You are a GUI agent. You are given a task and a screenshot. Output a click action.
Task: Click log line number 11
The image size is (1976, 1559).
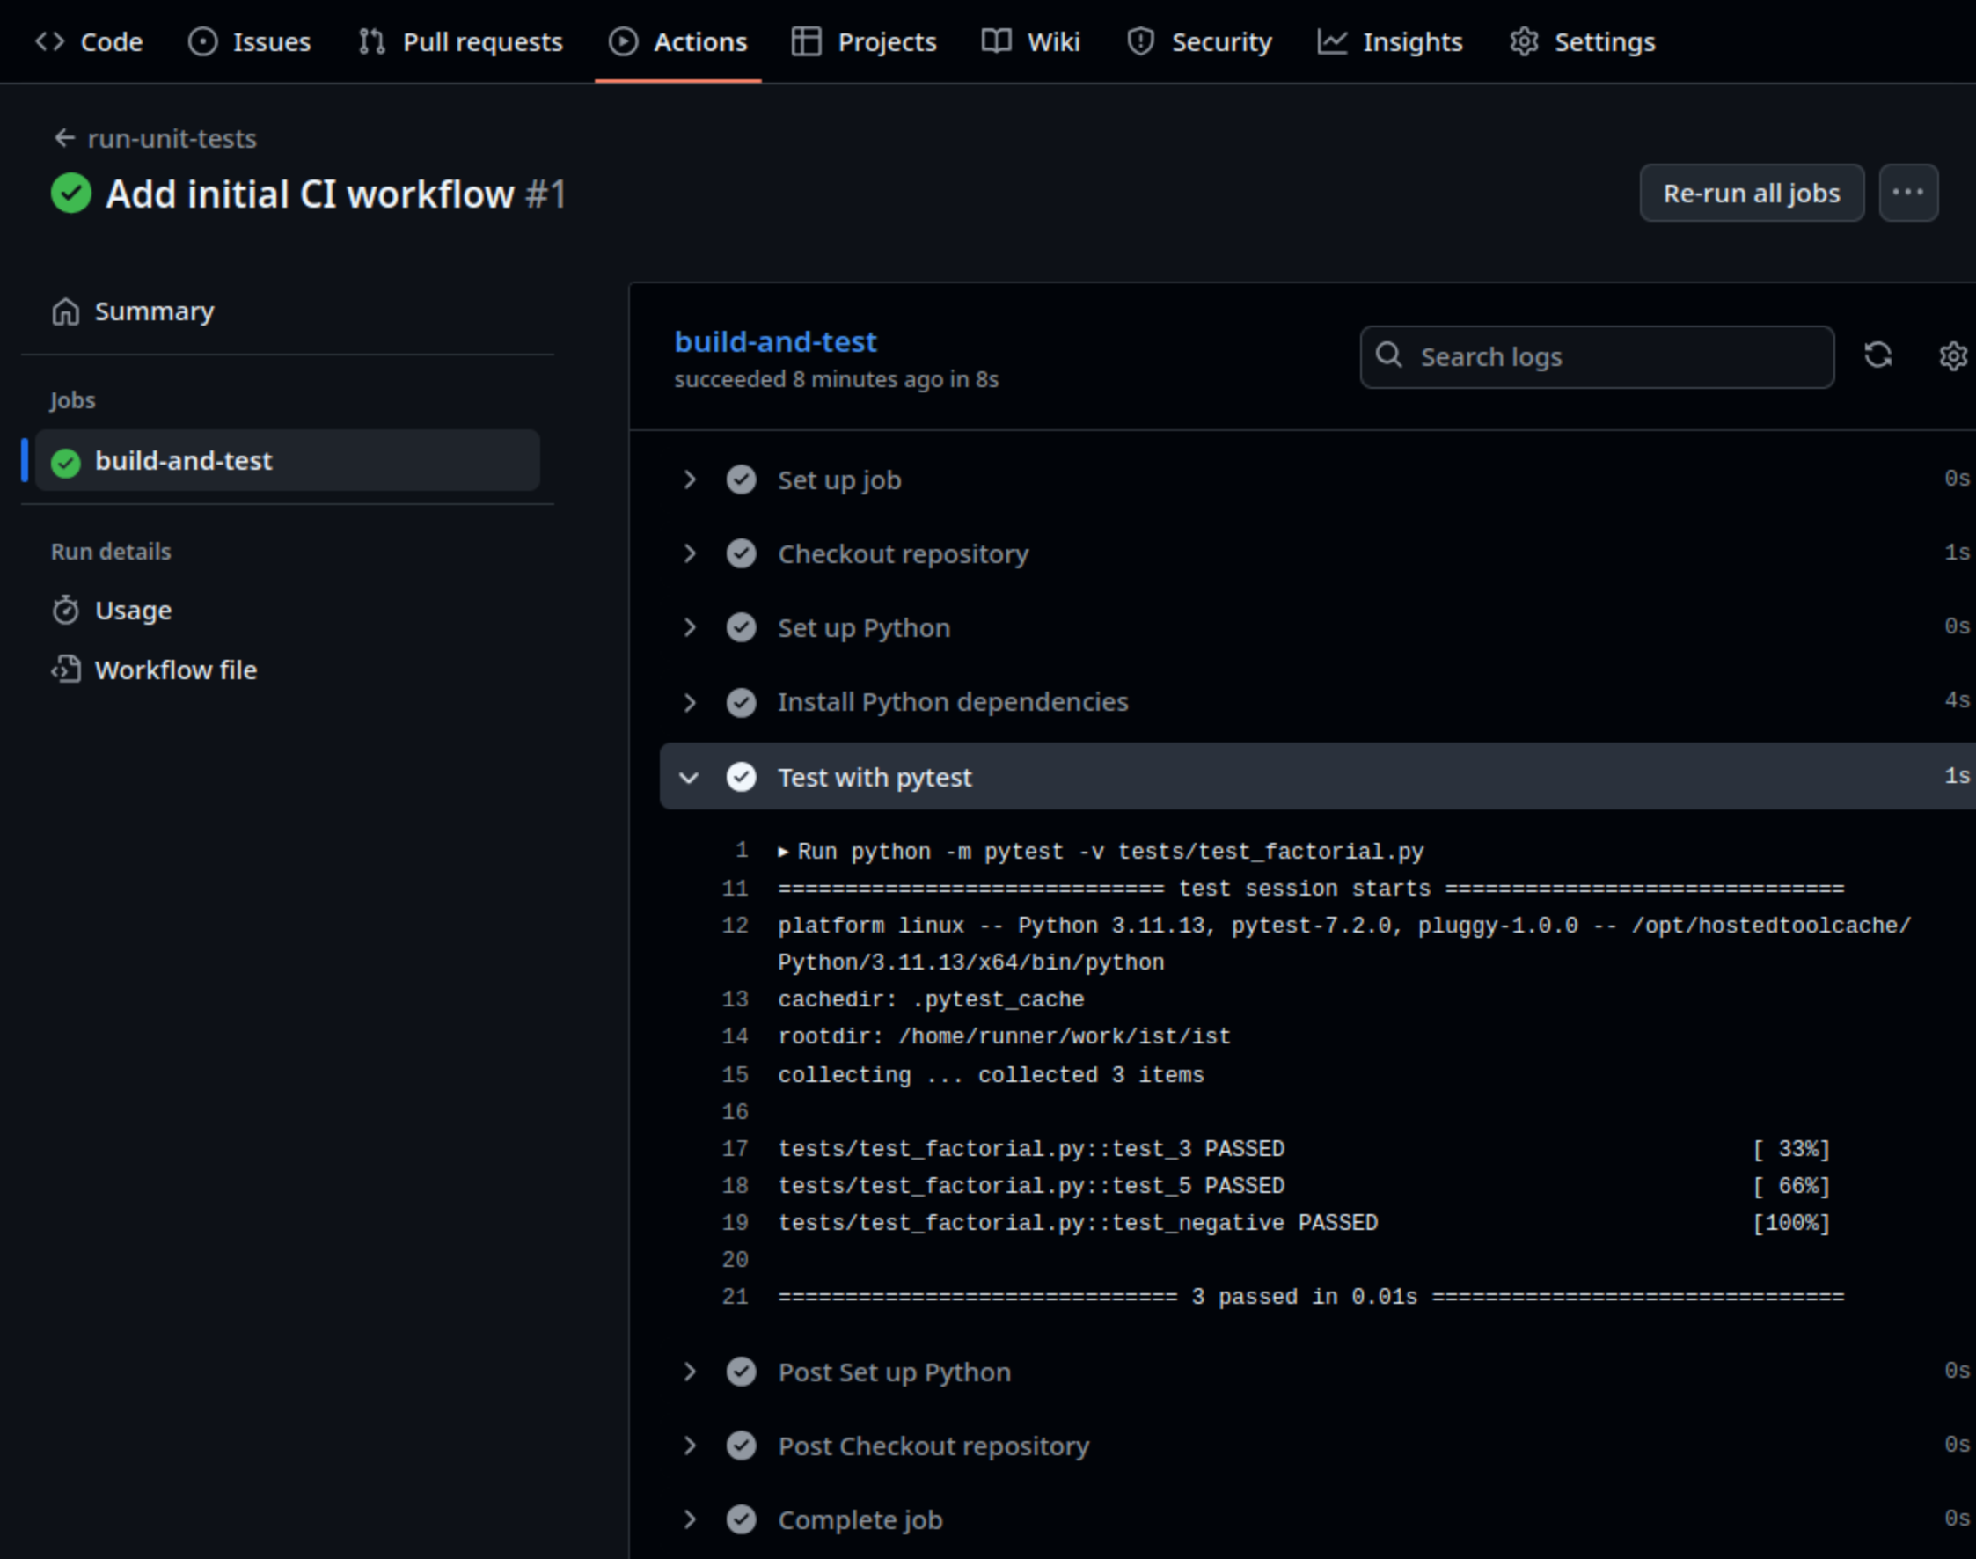coord(735,888)
